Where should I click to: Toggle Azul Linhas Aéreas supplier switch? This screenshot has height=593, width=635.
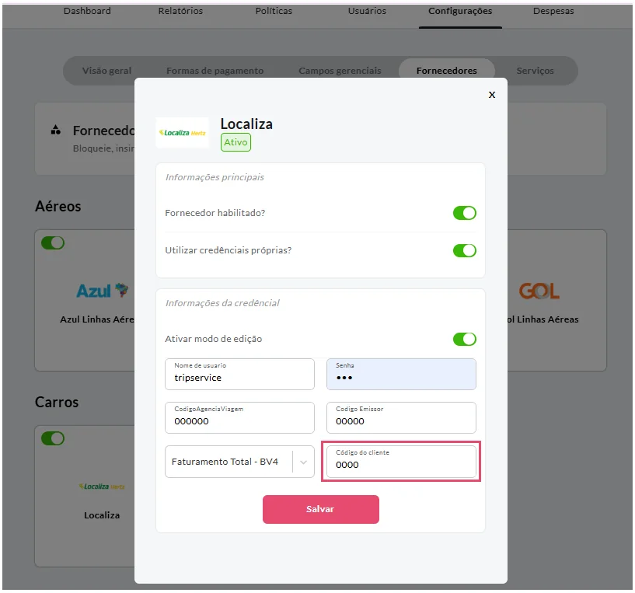[53, 243]
